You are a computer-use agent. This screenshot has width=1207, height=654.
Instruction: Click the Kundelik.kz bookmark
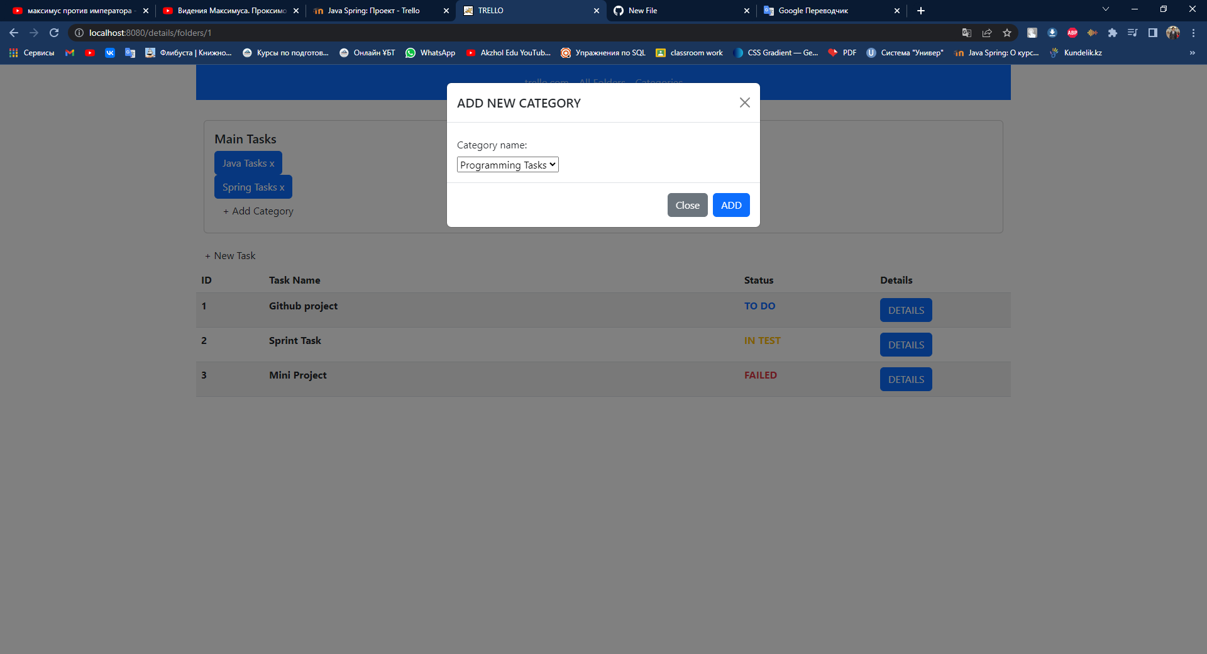point(1076,53)
